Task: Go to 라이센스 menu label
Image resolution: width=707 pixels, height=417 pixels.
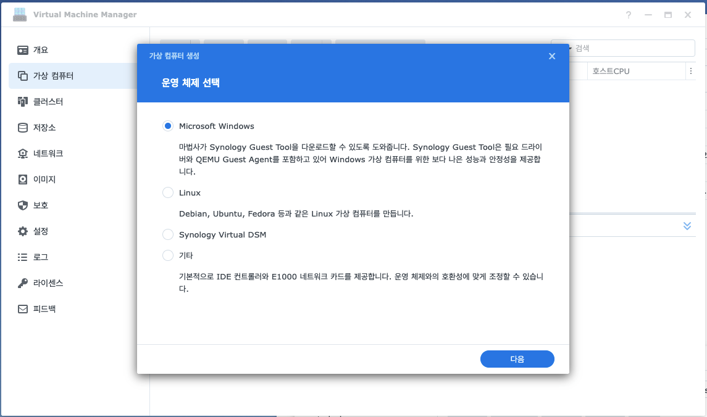Action: [48, 283]
